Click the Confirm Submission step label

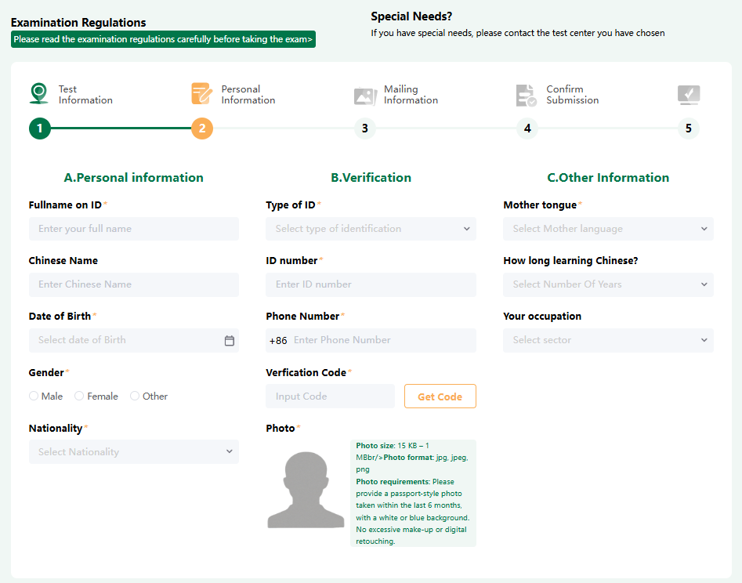pyautogui.click(x=573, y=95)
